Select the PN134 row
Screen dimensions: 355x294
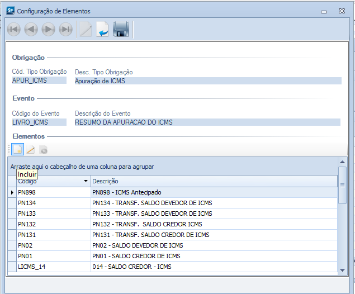pyautogui.click(x=53, y=203)
